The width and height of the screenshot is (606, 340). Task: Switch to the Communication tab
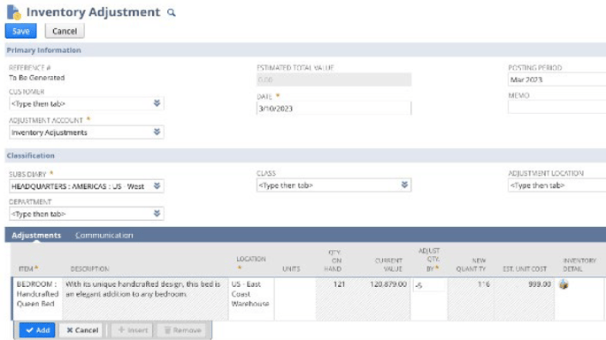click(104, 235)
